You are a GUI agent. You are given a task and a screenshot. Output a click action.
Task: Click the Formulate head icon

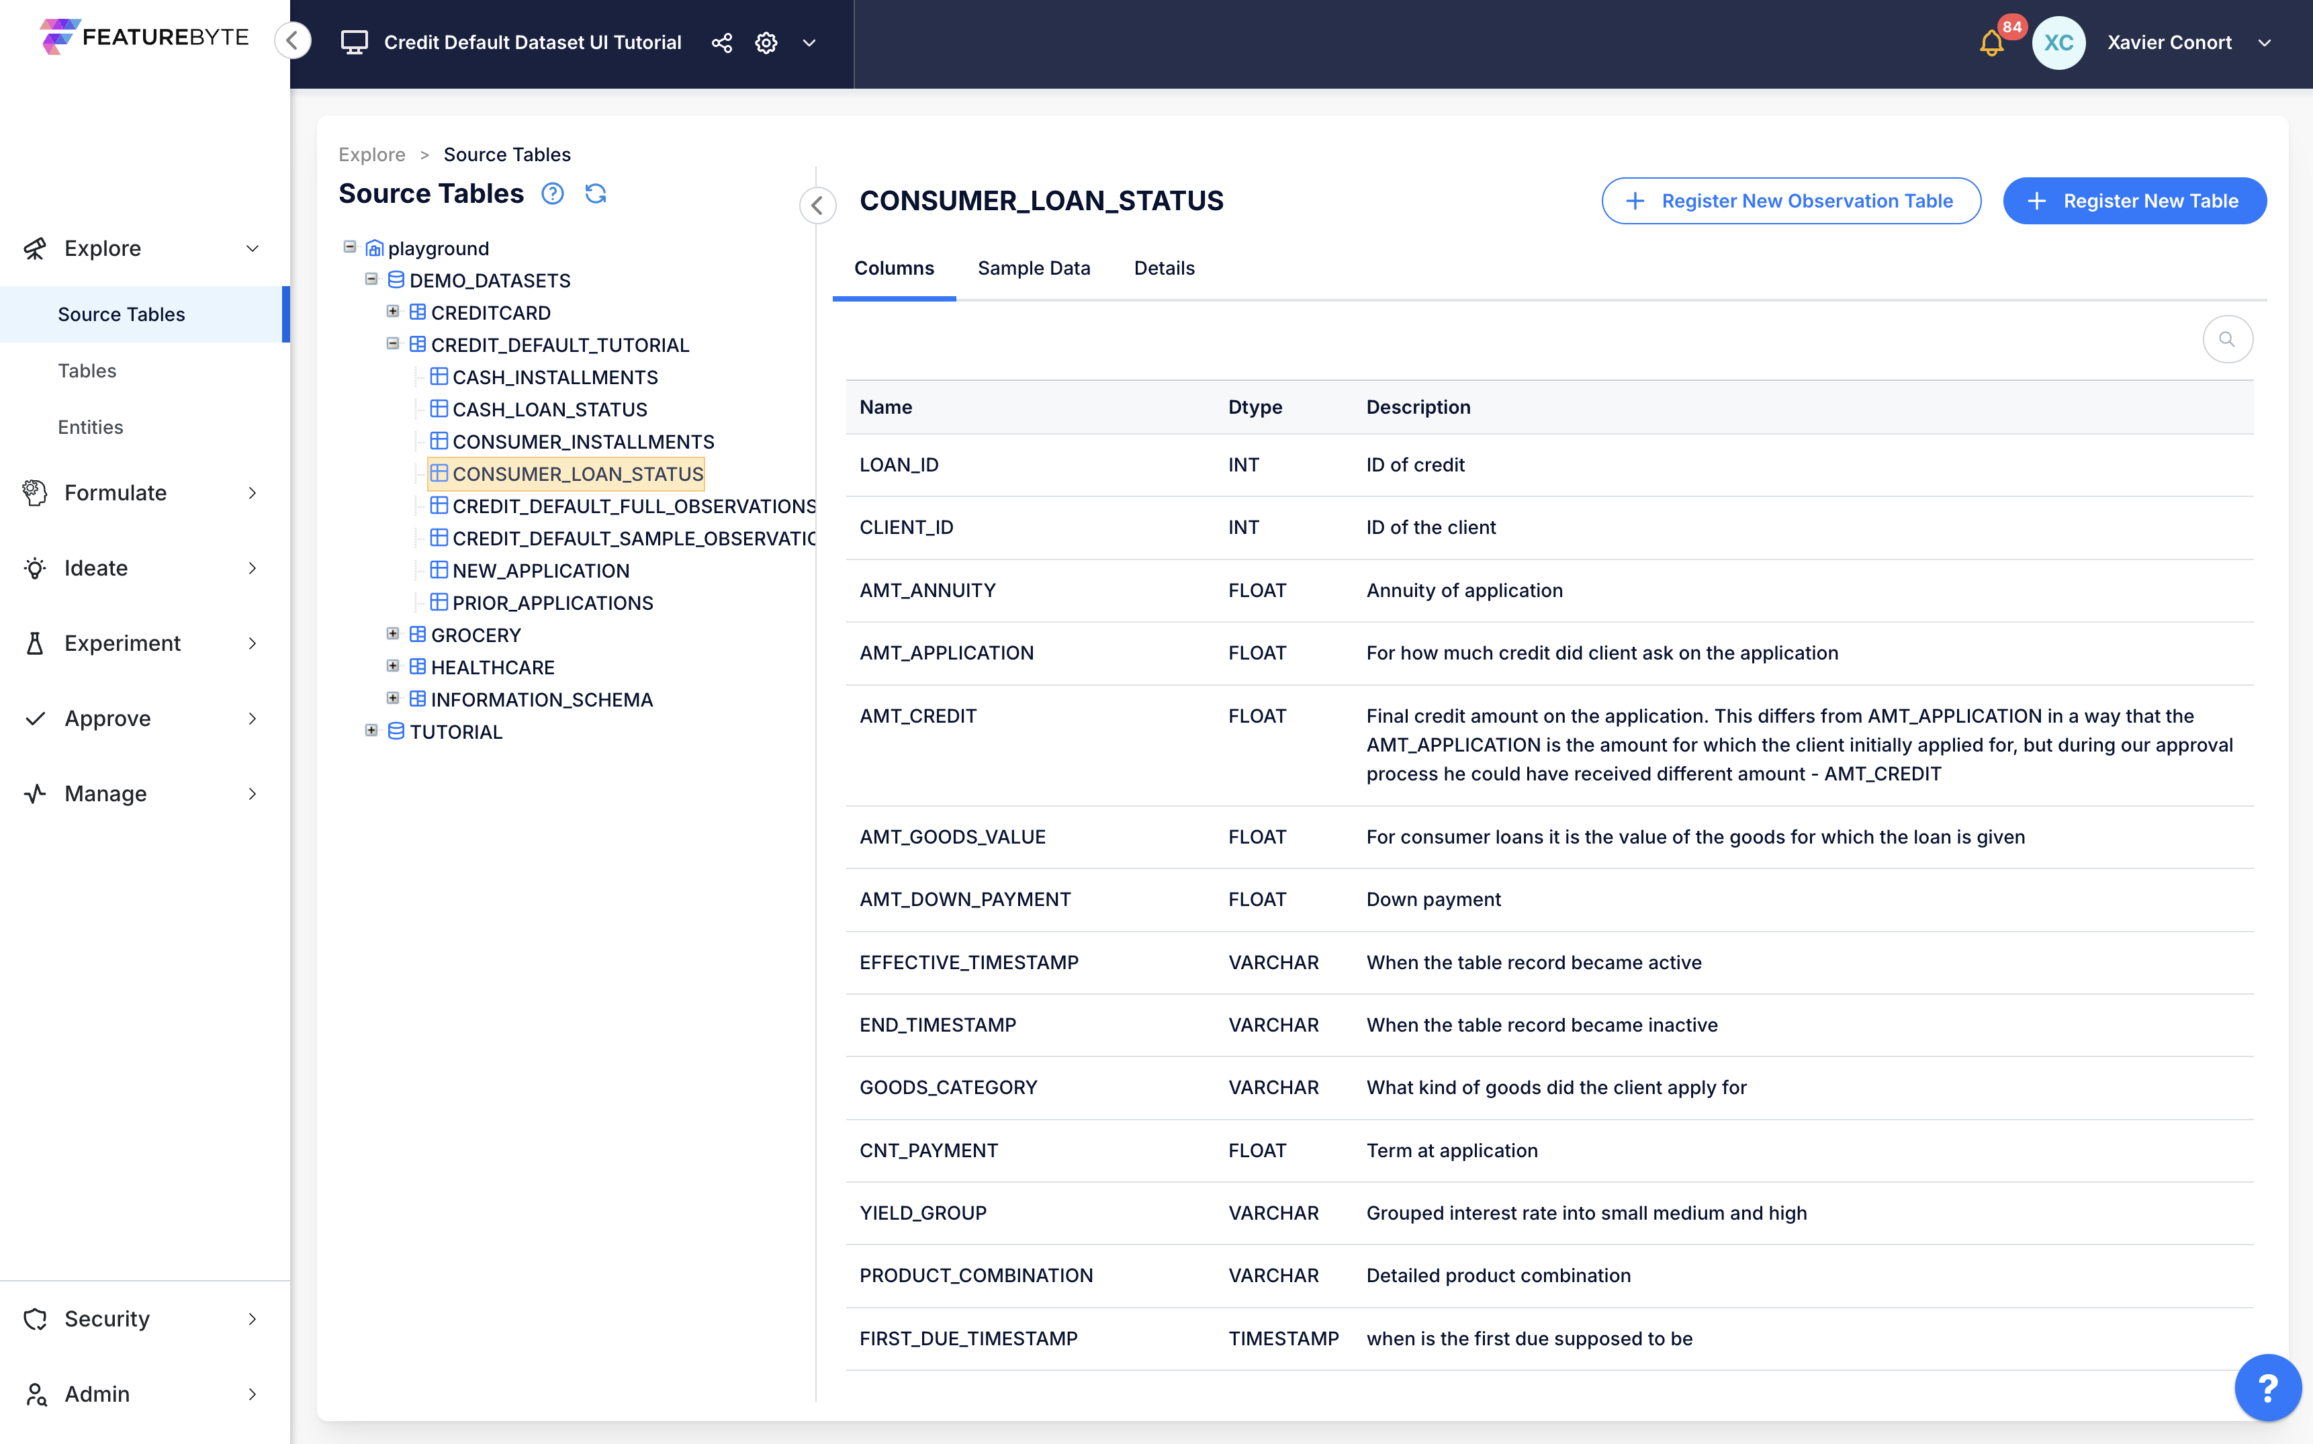[36, 493]
